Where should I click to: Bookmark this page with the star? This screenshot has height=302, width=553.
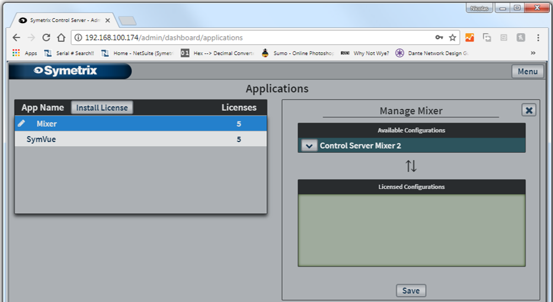[452, 37]
